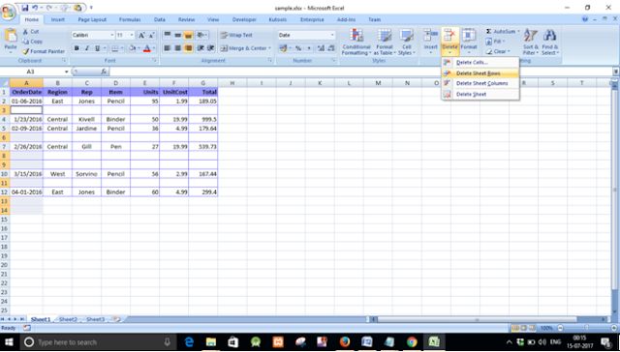Open Format as Table gallery
Image resolution: width=620 pixels, height=352 pixels.
384,42
